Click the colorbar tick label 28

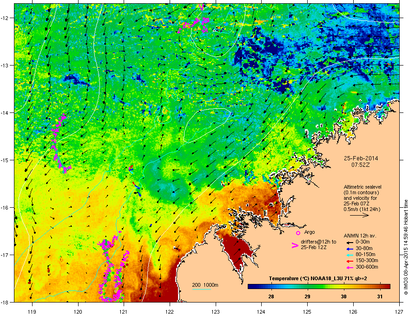click(x=271, y=296)
